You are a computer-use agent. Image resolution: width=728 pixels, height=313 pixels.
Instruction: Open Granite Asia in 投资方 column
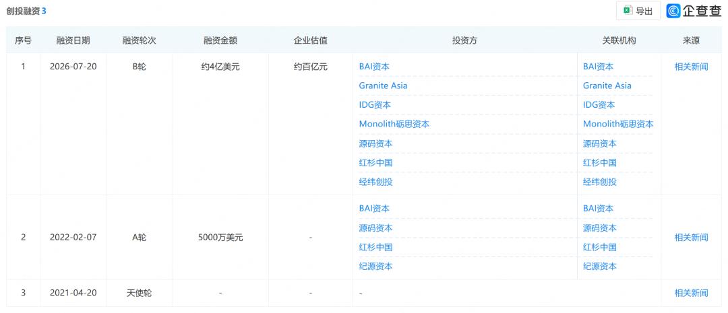point(383,85)
